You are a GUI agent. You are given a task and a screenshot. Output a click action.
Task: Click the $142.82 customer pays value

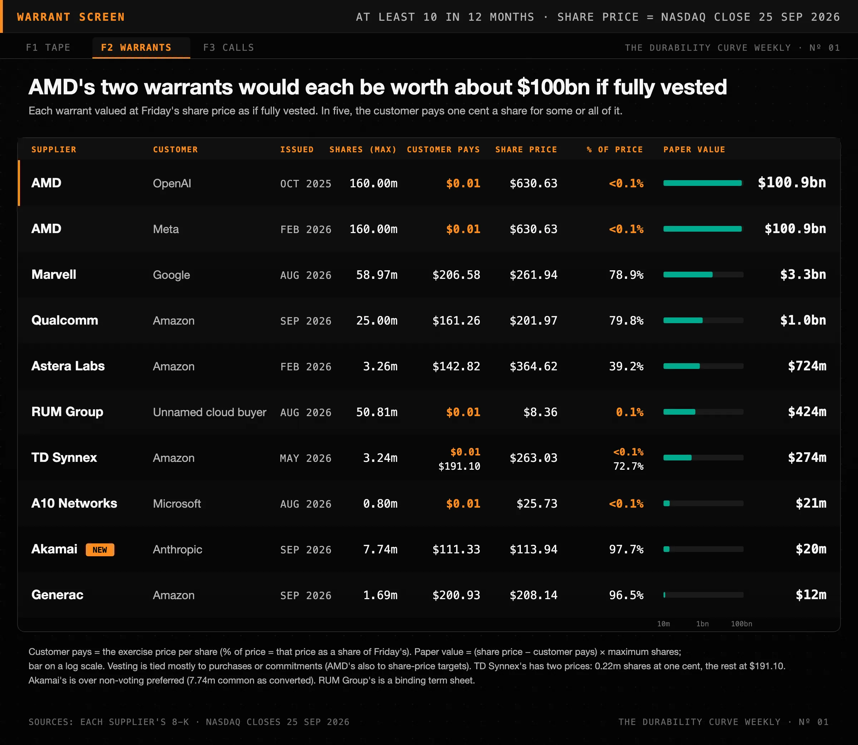tap(457, 366)
